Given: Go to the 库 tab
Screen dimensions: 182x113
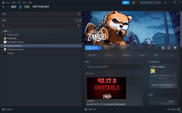Looking at the screenshot, I should (20, 7).
